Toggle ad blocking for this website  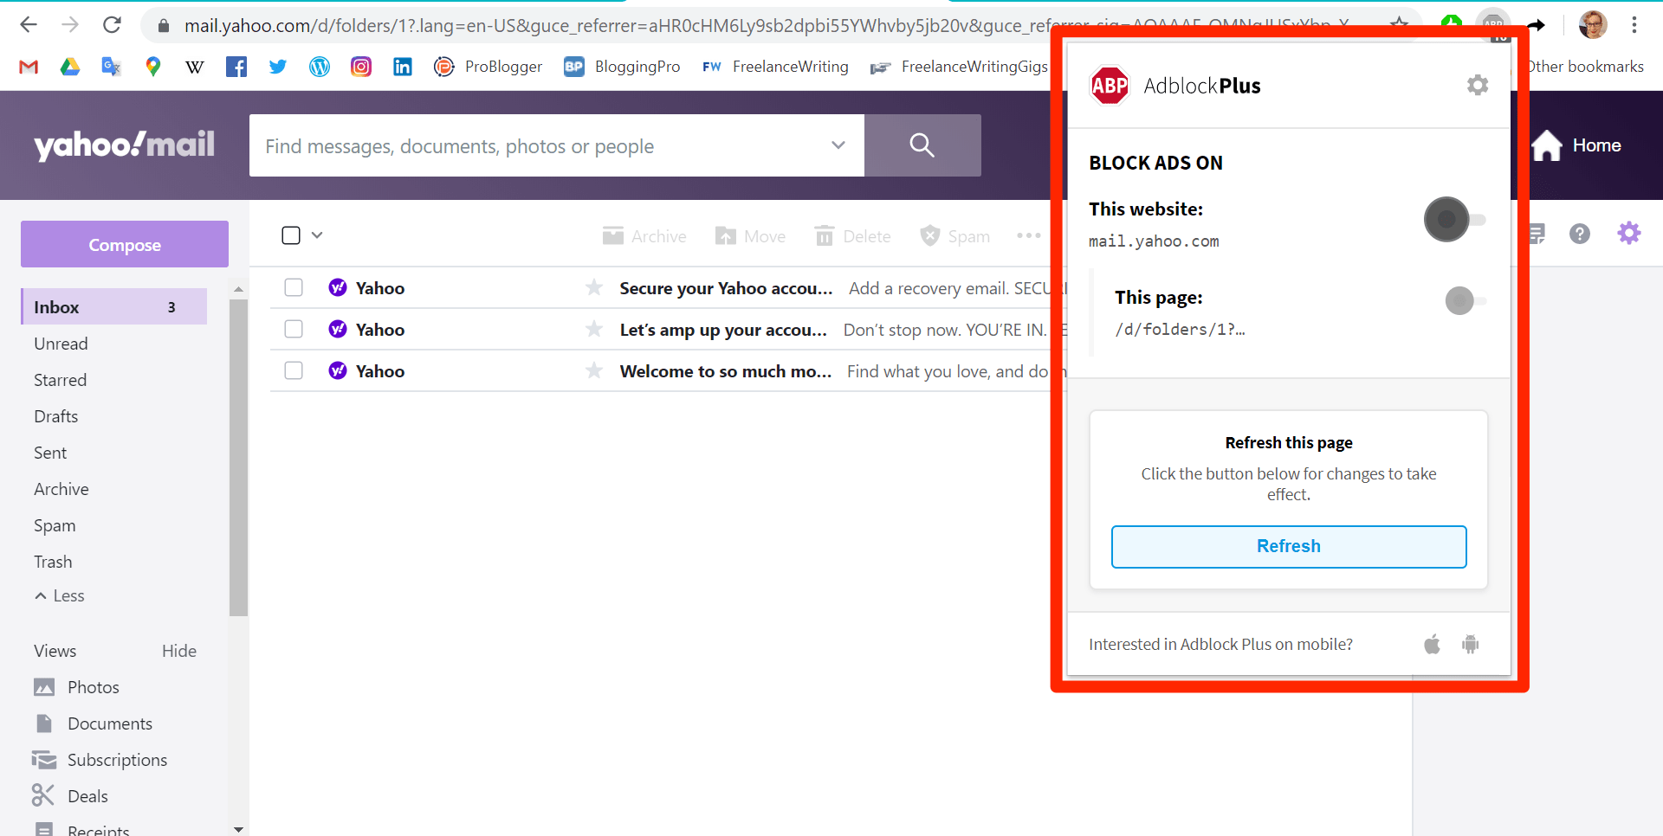point(1455,220)
